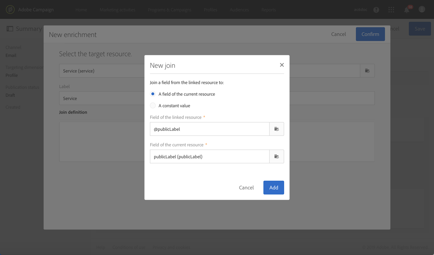Open the target resource picker icon

[367, 71]
